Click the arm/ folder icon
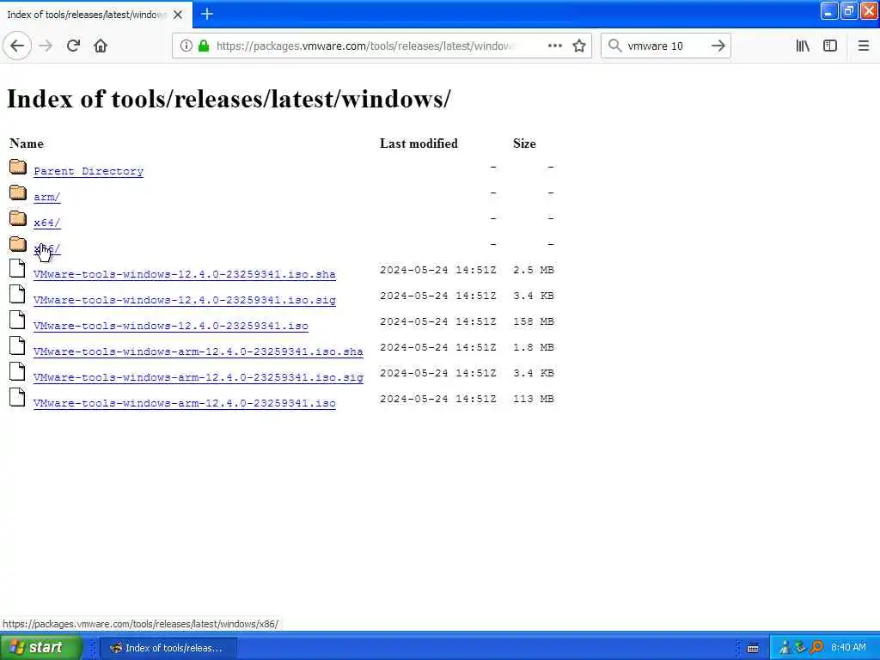 pos(18,192)
